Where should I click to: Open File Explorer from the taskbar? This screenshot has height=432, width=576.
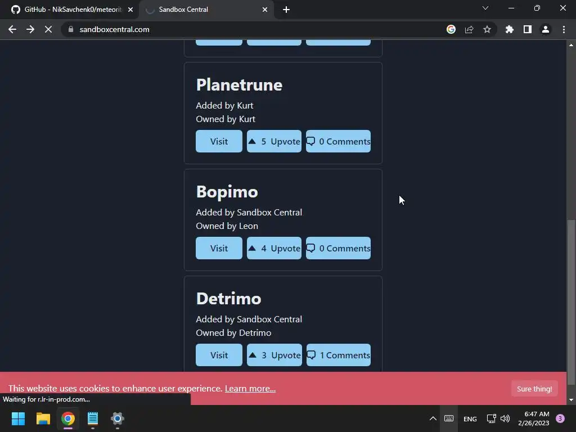pos(43,418)
